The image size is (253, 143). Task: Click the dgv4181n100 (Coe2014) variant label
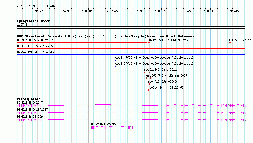point(35,40)
